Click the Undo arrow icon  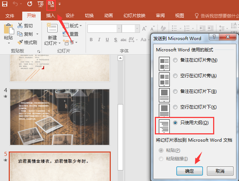point(15,4)
